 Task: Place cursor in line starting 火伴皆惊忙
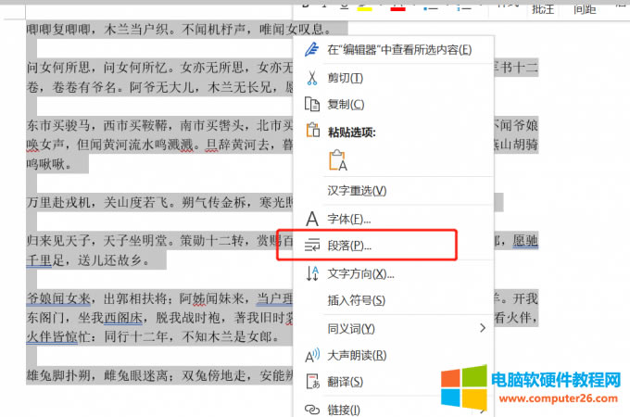pos(153,336)
